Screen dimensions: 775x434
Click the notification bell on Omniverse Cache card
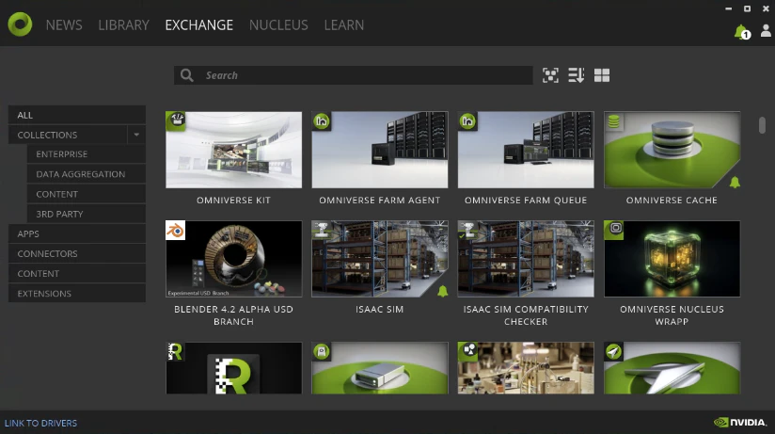pyautogui.click(x=735, y=183)
